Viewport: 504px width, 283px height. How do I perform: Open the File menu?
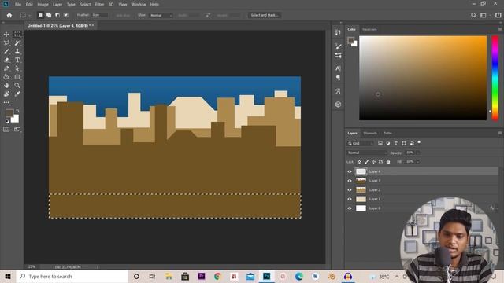click(x=18, y=5)
